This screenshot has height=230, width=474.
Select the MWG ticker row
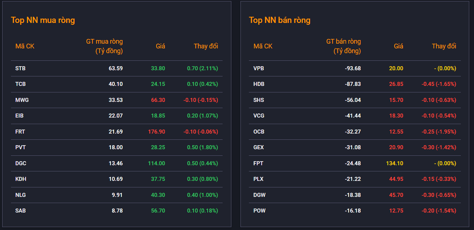tap(117, 100)
